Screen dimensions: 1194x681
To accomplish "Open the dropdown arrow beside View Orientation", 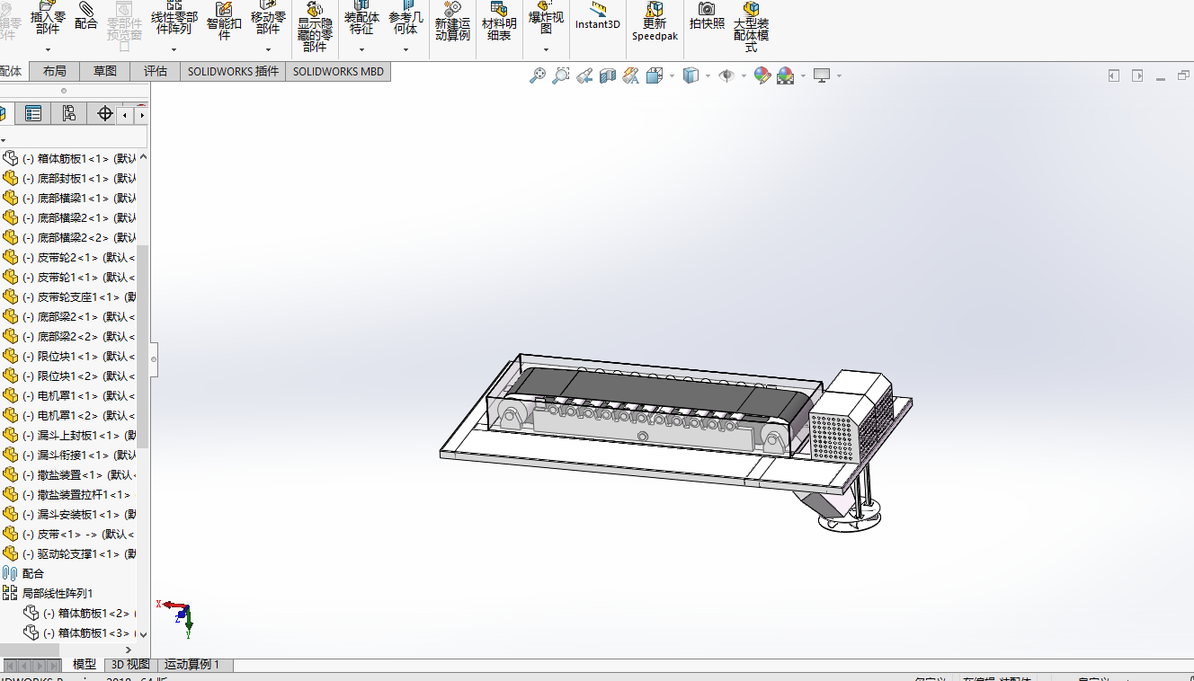I will [x=672, y=76].
